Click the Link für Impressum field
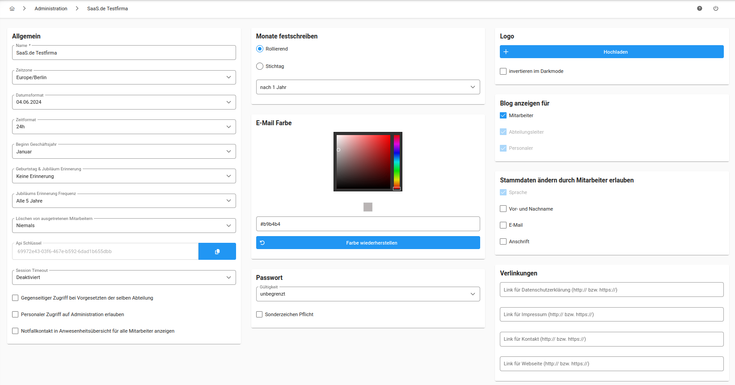The height and width of the screenshot is (385, 735). point(611,314)
